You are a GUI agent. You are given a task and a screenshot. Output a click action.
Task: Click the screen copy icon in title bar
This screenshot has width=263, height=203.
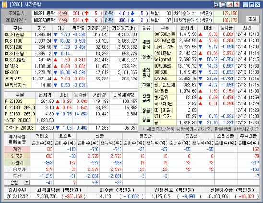(223, 4)
